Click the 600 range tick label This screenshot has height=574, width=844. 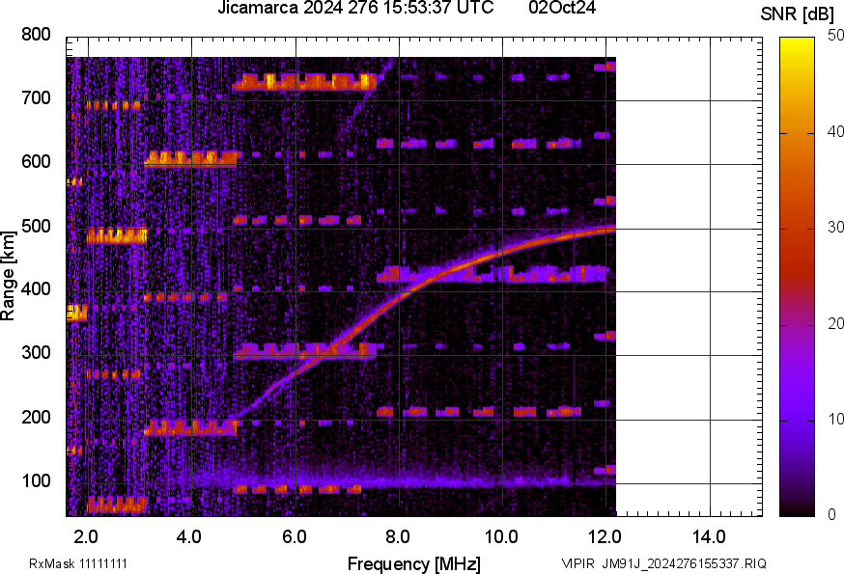[x=36, y=162]
